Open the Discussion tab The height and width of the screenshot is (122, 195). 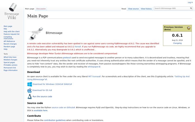41,9
